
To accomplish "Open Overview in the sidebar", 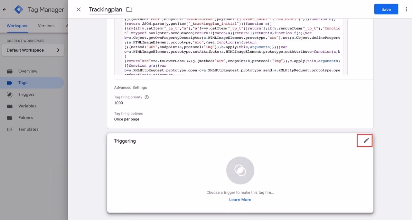I will coord(32,71).
